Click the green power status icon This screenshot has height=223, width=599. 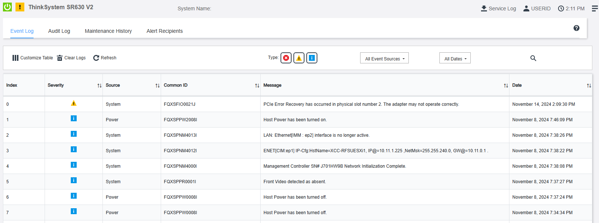[7, 7]
